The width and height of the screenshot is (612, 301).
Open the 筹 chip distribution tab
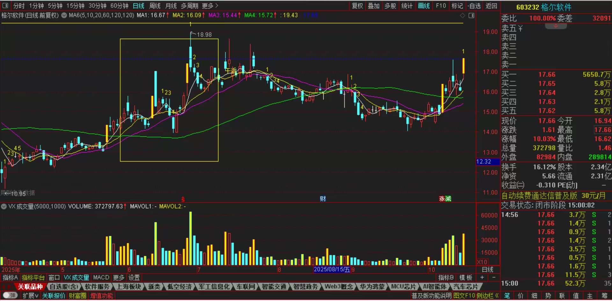pos(604,296)
